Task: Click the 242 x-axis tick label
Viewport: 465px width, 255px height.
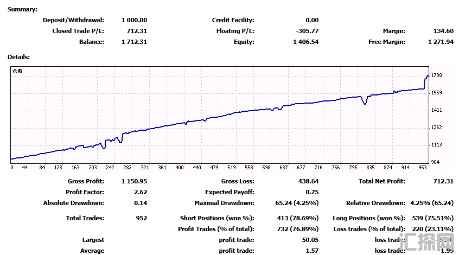Action: [110, 168]
